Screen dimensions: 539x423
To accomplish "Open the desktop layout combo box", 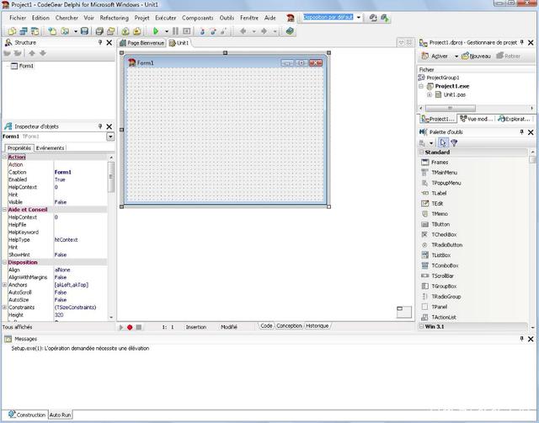I will (x=359, y=17).
